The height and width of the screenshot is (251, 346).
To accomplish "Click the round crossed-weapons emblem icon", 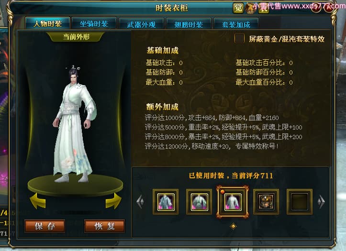I will point(250,8).
